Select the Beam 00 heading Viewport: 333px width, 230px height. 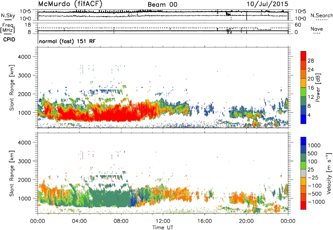(162, 5)
